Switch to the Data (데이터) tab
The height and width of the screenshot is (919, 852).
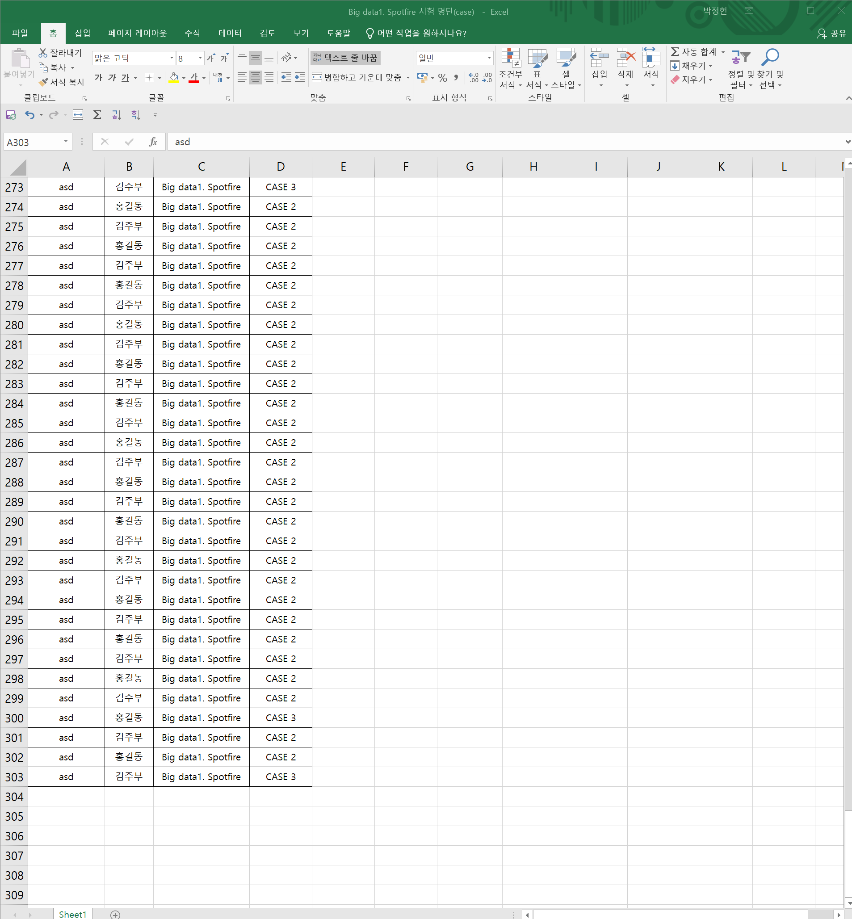click(230, 33)
